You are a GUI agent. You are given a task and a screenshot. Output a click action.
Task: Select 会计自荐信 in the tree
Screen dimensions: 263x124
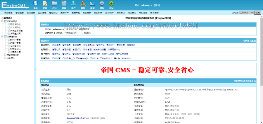[x=15, y=46]
